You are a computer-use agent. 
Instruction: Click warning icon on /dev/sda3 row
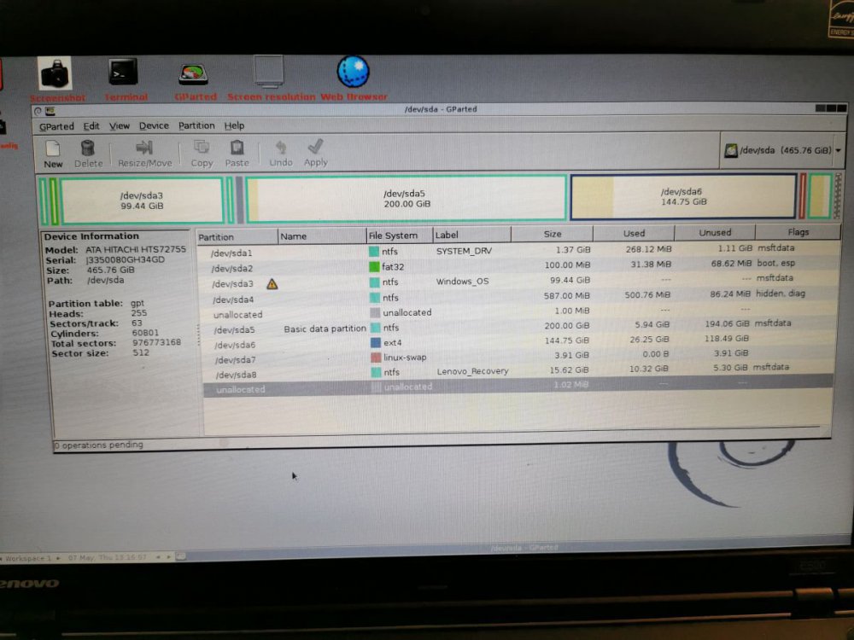(272, 283)
